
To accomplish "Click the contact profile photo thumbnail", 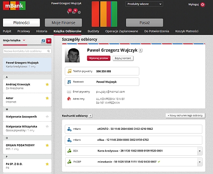I will (x=72, y=55).
